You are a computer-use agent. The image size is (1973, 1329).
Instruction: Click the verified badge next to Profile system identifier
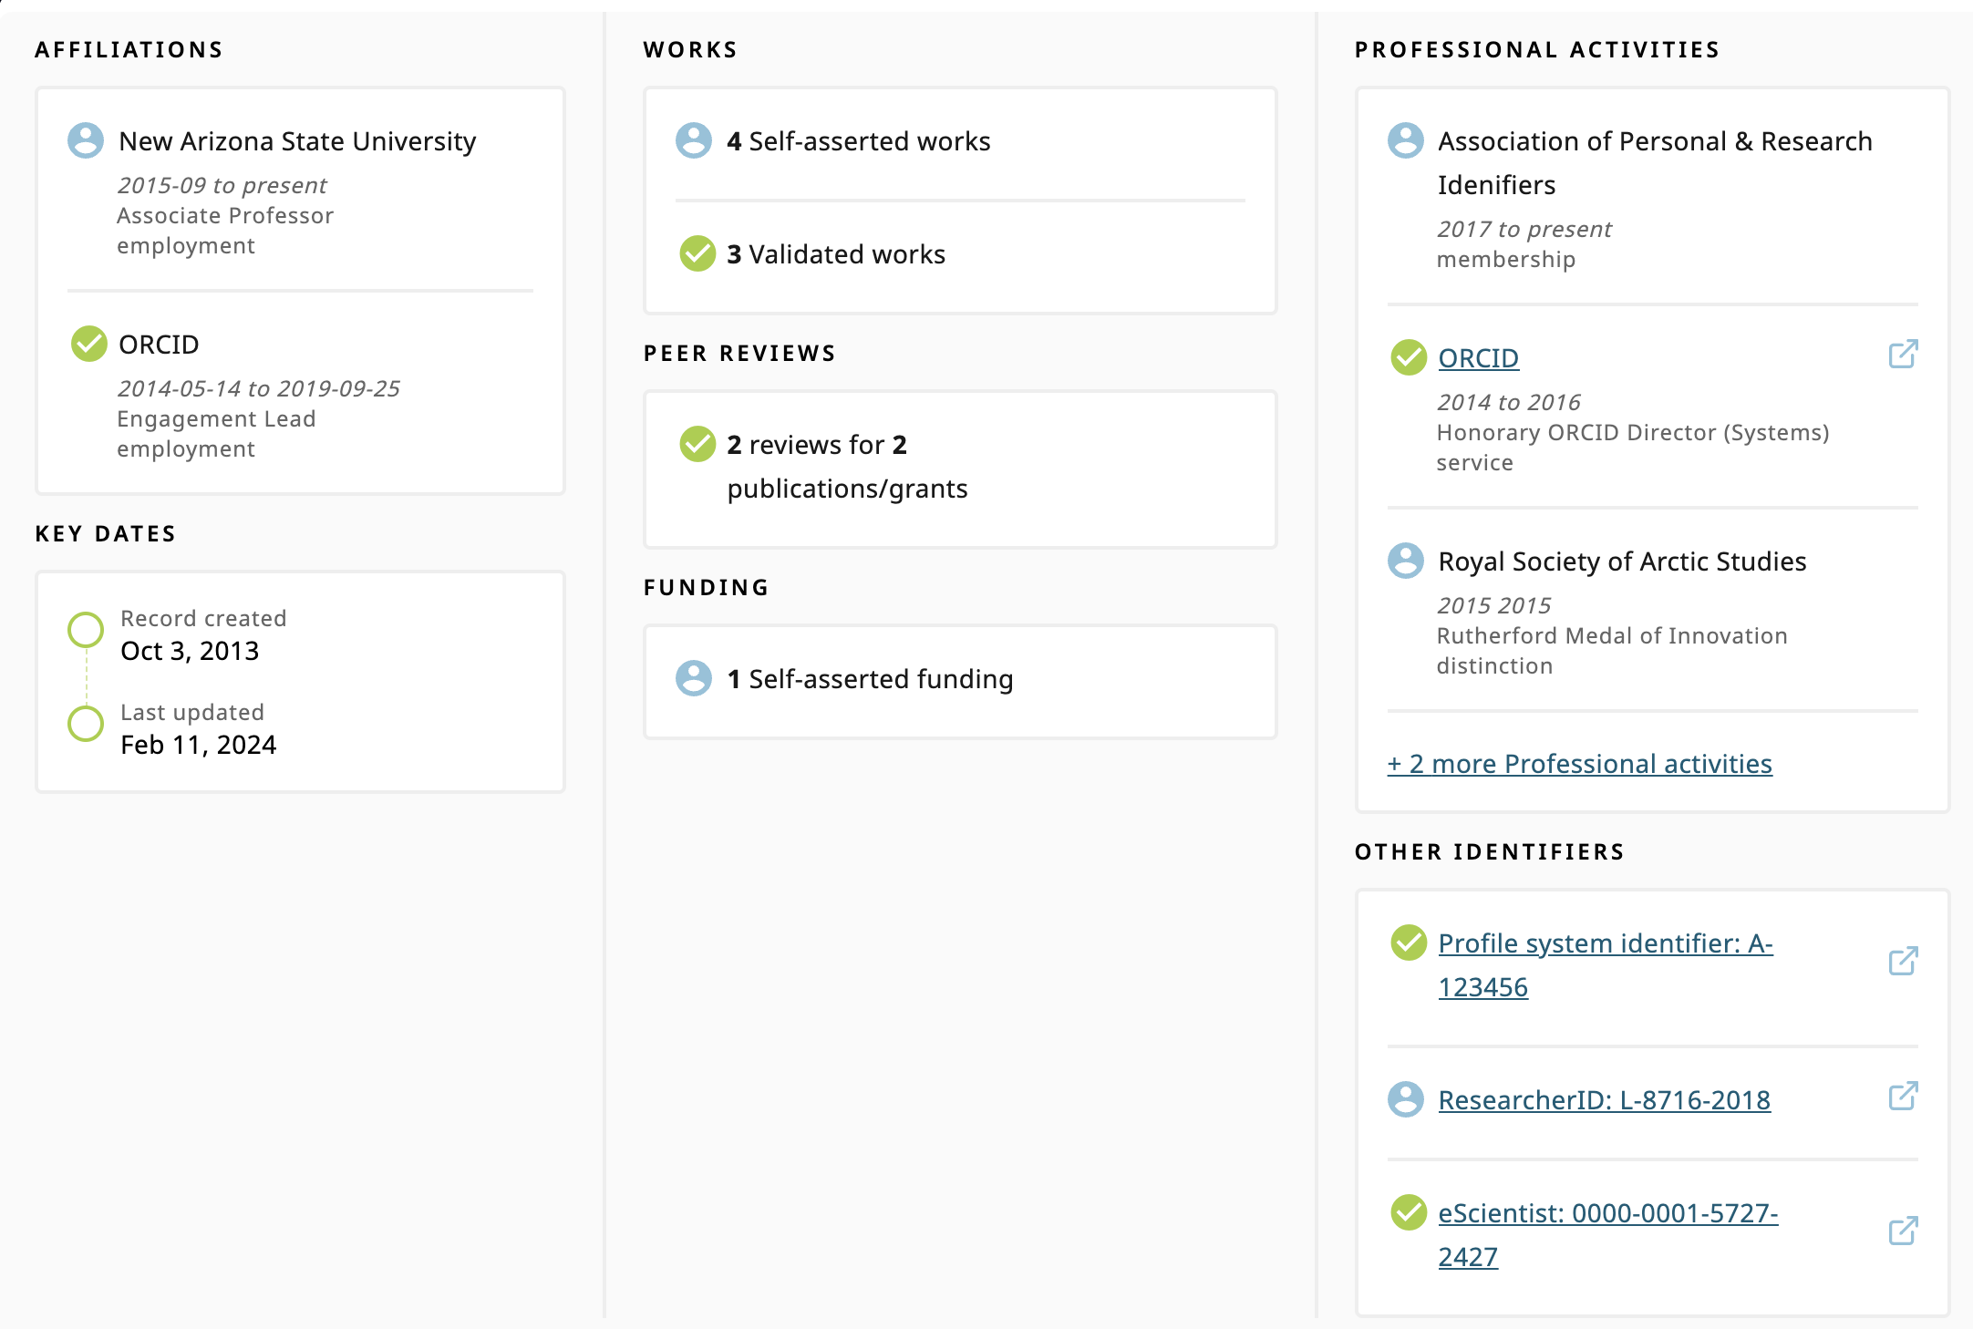1409,943
